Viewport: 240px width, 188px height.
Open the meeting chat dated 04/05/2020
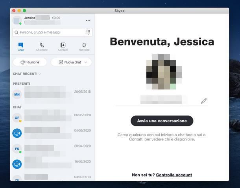[x=52, y=133]
